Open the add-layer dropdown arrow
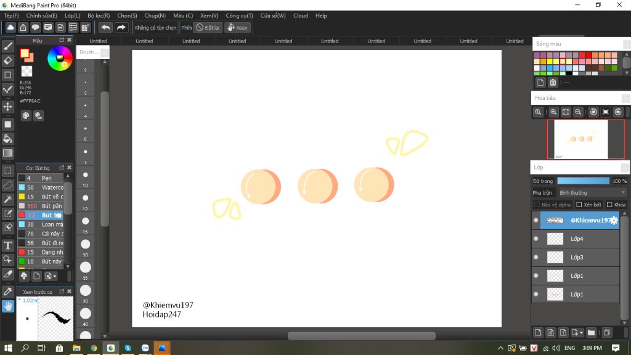This screenshot has height=355, width=631. (582, 333)
